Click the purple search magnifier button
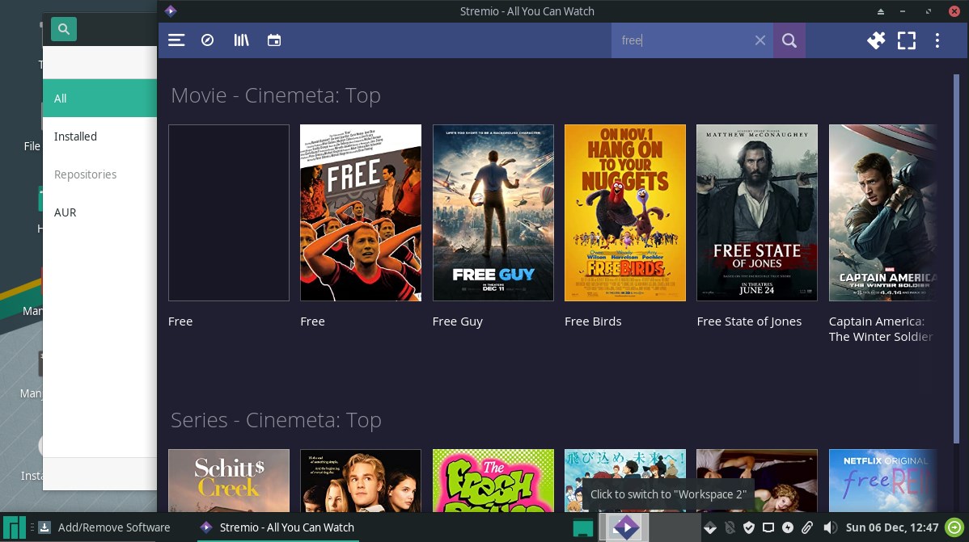Image resolution: width=969 pixels, height=542 pixels. pyautogui.click(x=789, y=40)
